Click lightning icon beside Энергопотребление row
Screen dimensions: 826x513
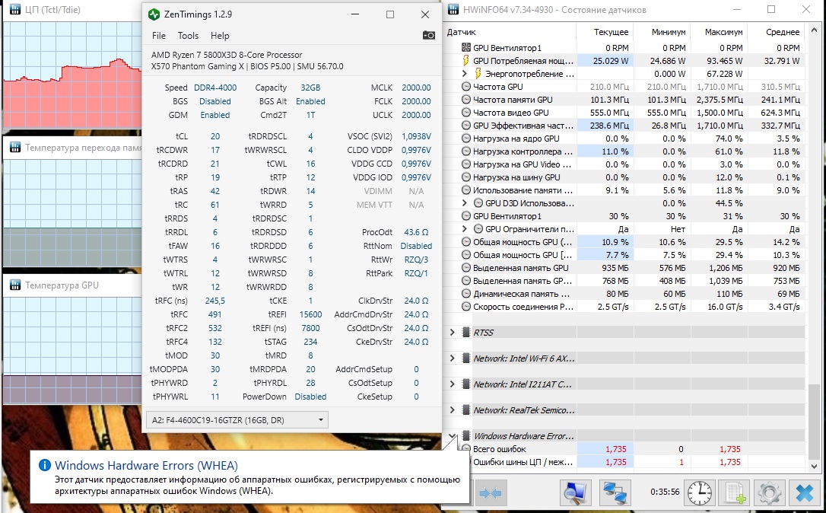pyautogui.click(x=478, y=73)
